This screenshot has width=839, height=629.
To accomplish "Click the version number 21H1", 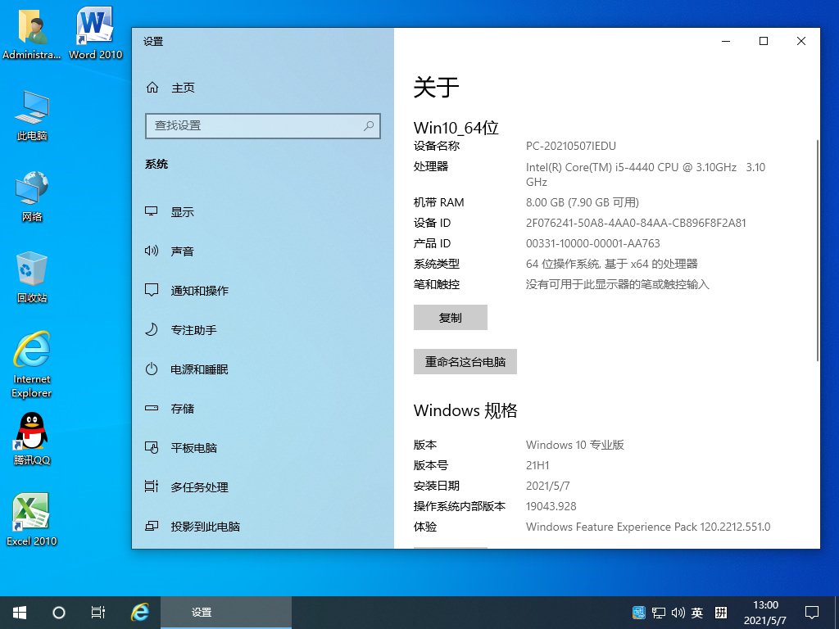I will [537, 465].
